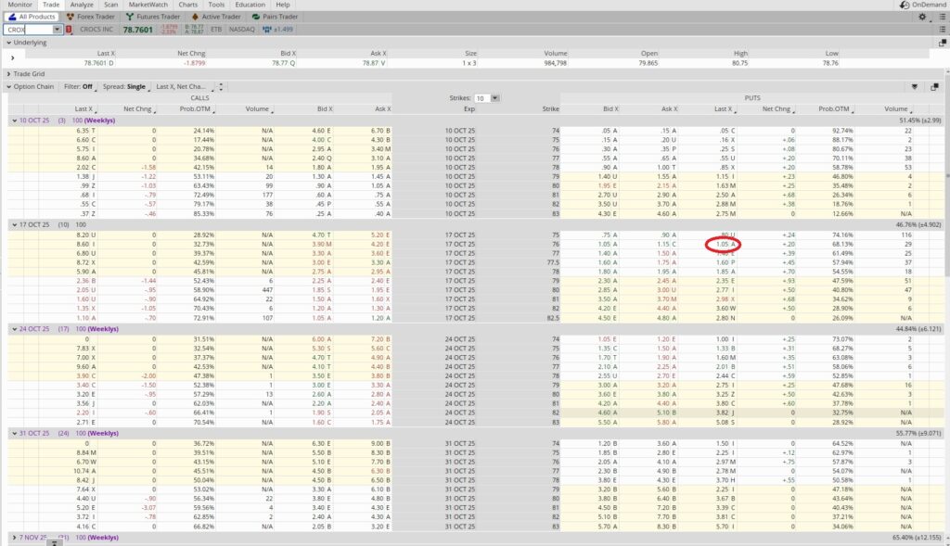Open Active Trader from the toolbar
Image resolution: width=950 pixels, height=546 pixels.
(196, 16)
